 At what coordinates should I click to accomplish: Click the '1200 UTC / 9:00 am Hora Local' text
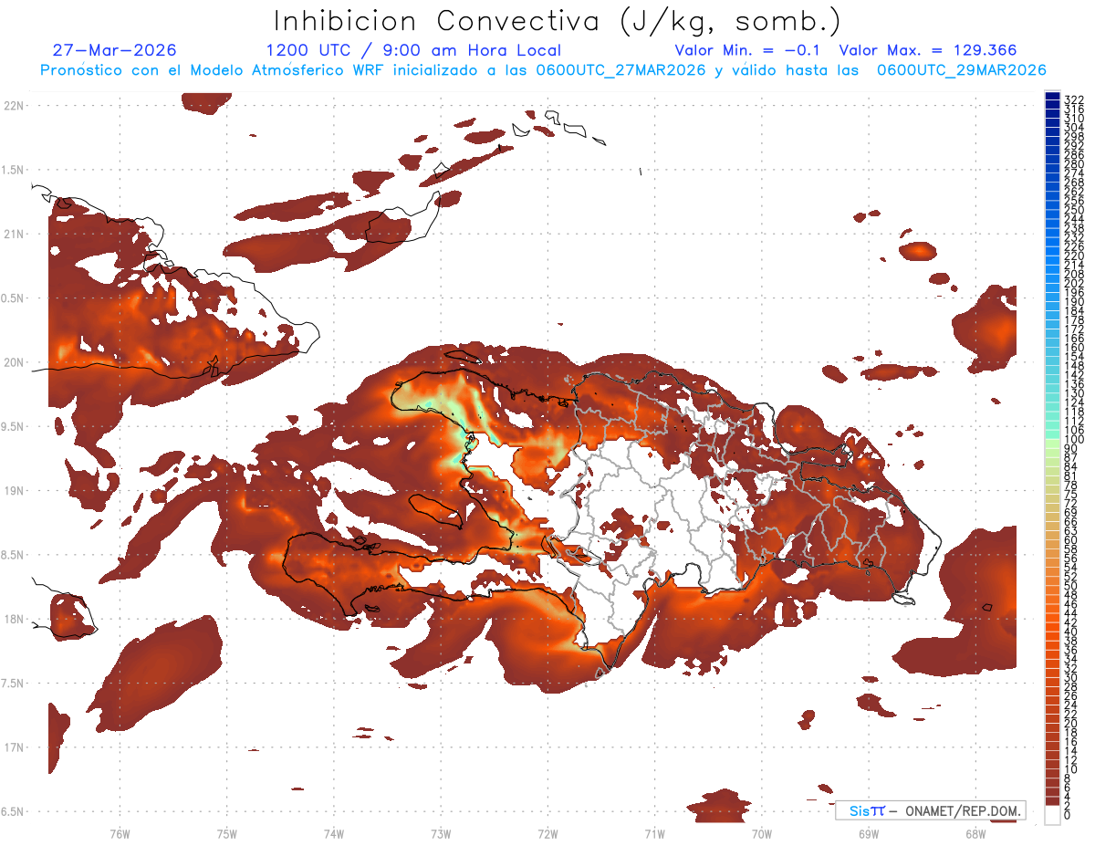[x=413, y=50]
